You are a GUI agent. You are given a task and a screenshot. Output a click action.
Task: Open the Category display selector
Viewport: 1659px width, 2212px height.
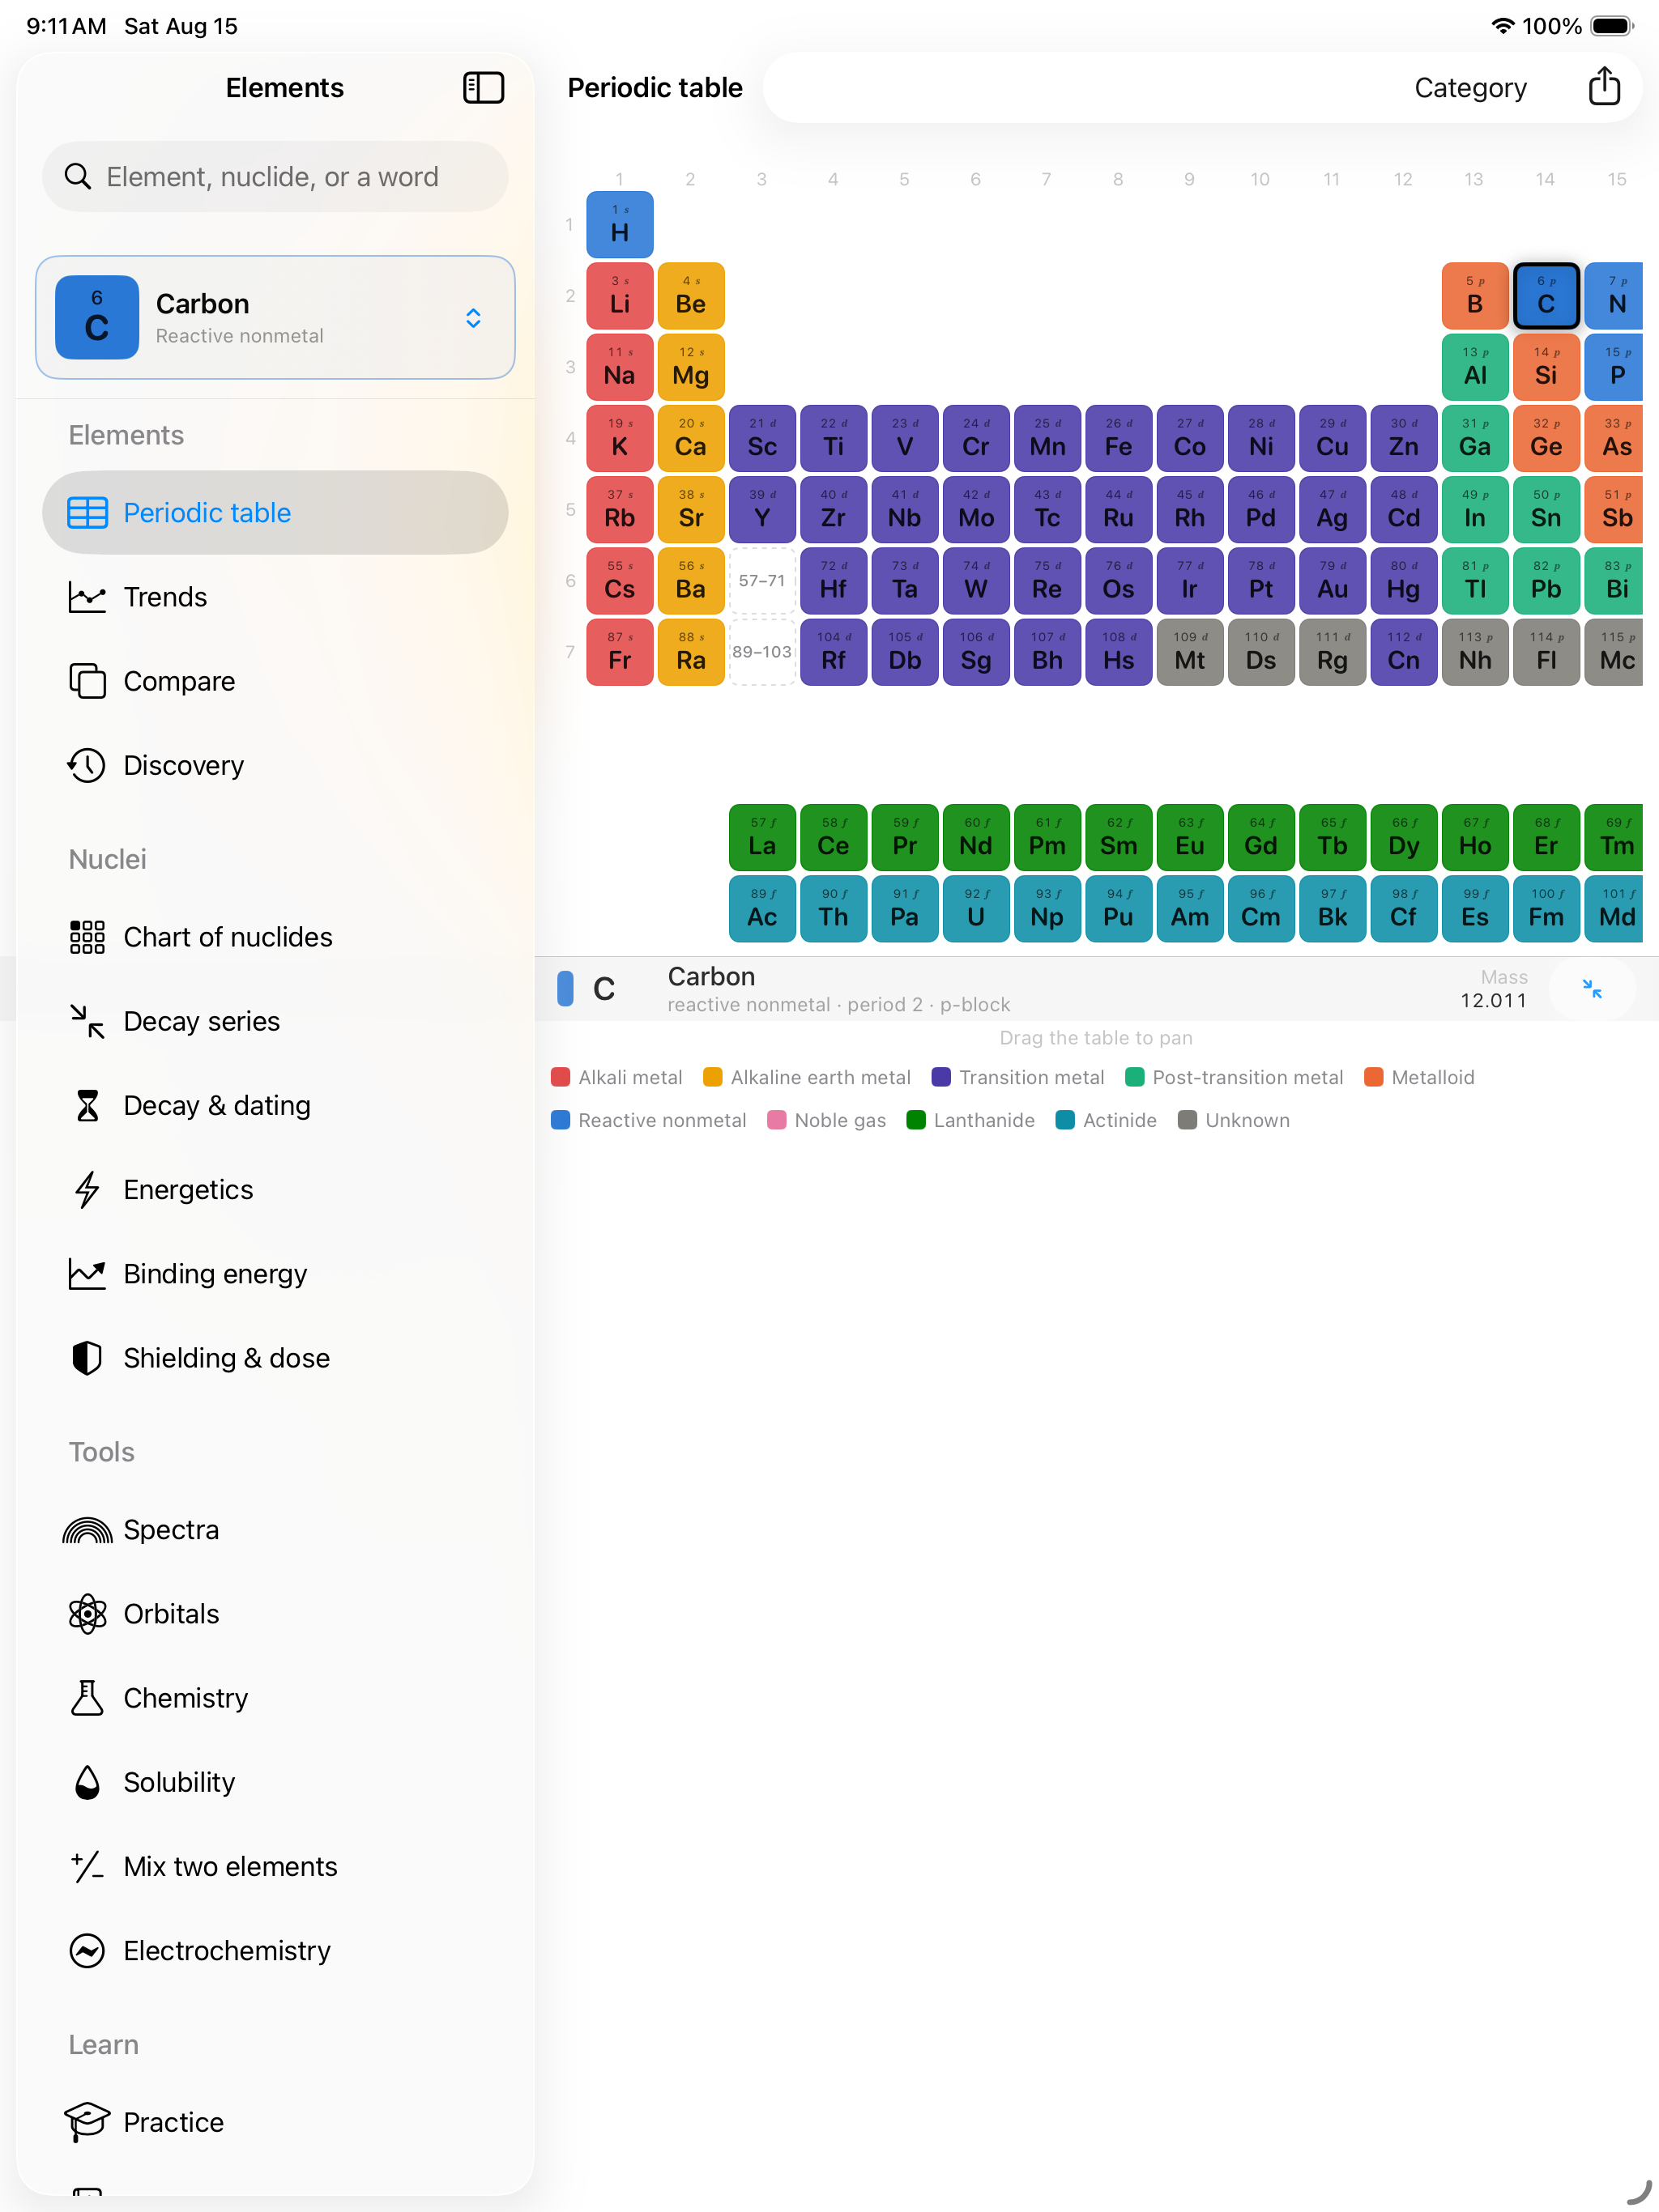(x=1470, y=88)
